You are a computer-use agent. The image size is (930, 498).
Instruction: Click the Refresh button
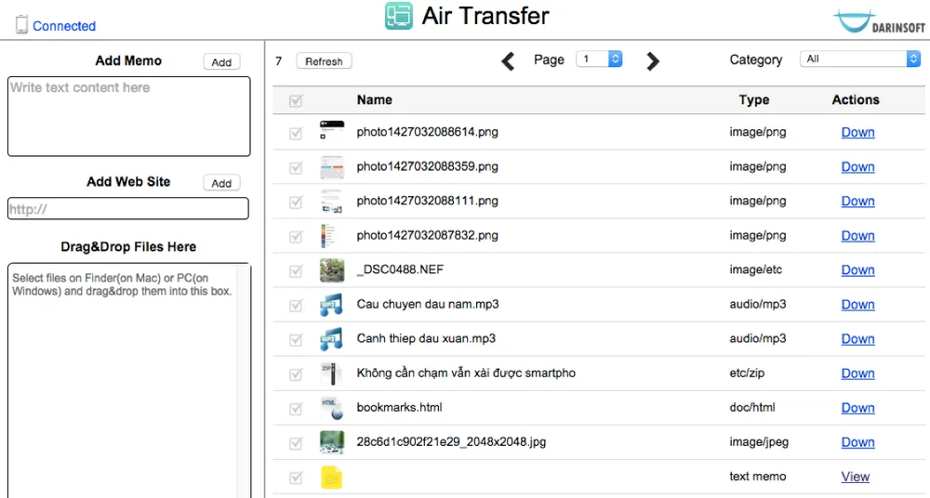(324, 61)
